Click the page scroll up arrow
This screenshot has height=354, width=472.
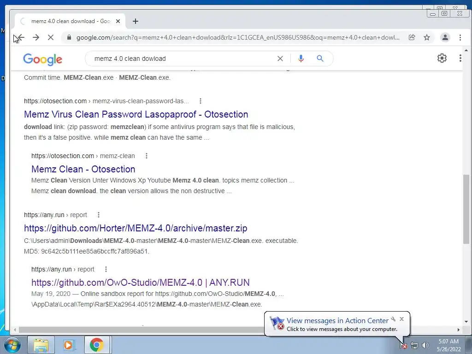[x=466, y=50]
